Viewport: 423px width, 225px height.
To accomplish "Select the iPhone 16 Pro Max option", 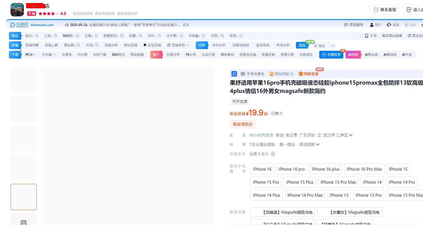I will pyautogui.click(x=364, y=169).
